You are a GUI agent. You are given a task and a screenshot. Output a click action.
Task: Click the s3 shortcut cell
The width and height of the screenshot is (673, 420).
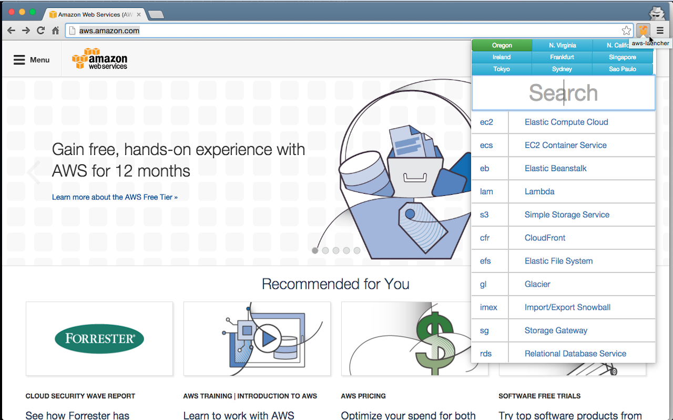(x=490, y=215)
